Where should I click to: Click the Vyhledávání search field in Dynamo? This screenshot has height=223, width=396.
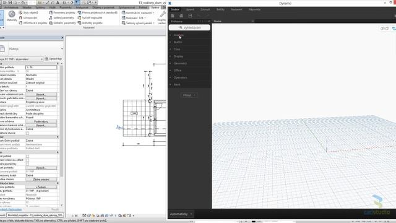[189, 27]
